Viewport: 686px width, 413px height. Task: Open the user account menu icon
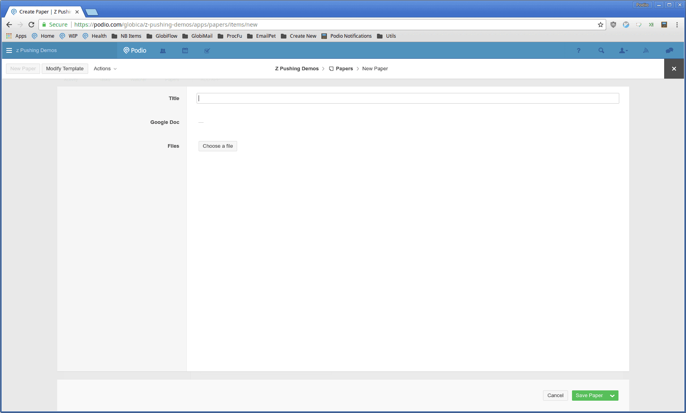tap(623, 50)
